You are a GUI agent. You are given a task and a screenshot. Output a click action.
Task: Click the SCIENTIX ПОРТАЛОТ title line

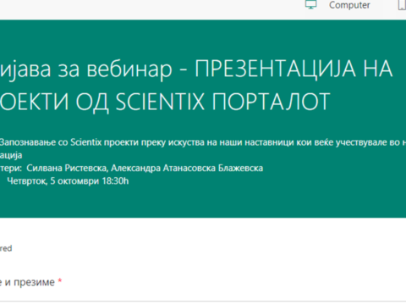coord(165,101)
